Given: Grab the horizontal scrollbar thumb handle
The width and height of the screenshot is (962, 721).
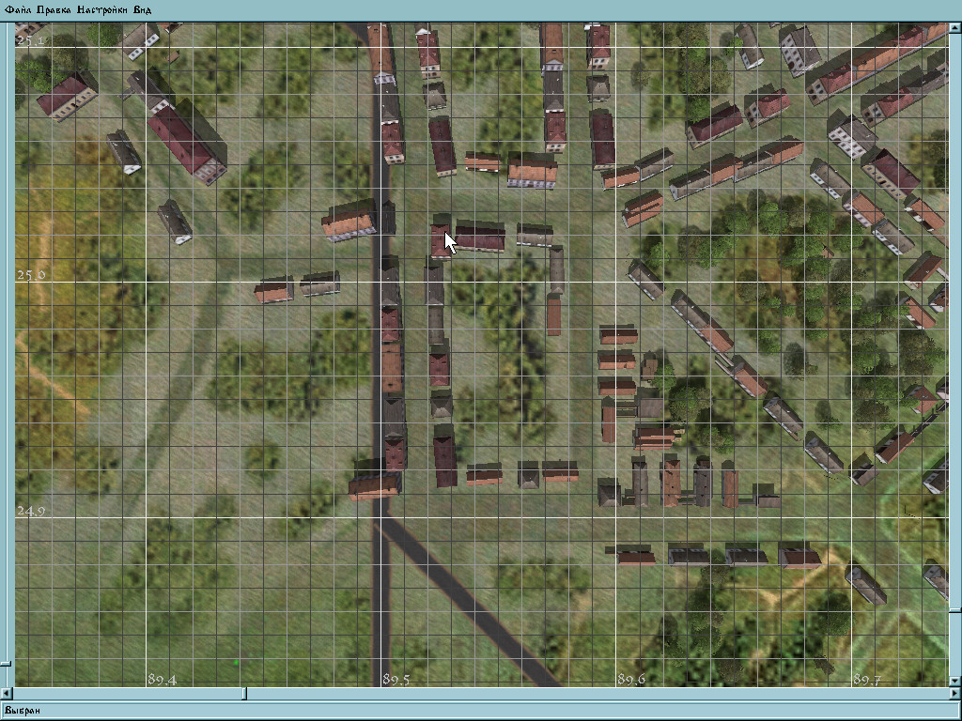Looking at the screenshot, I should coord(244,694).
